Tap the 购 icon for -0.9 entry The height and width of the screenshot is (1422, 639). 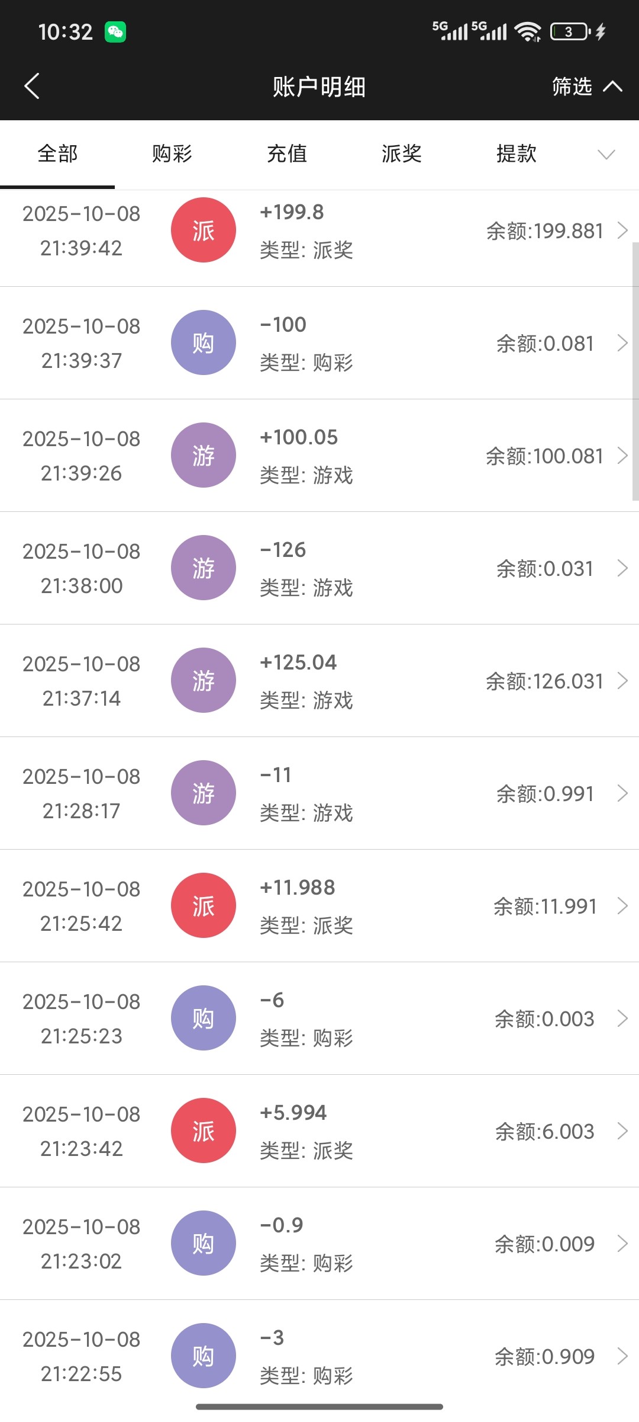coord(203,1243)
